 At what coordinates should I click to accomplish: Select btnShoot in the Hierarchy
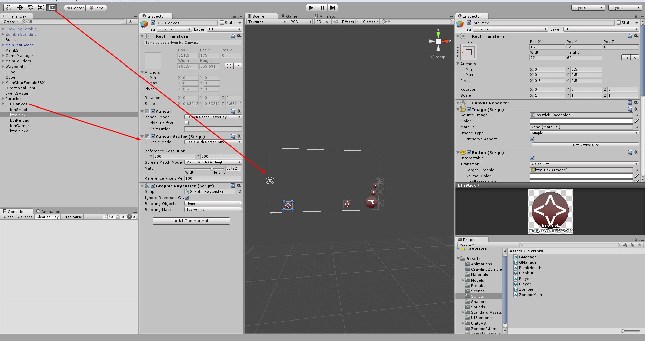[x=19, y=110]
